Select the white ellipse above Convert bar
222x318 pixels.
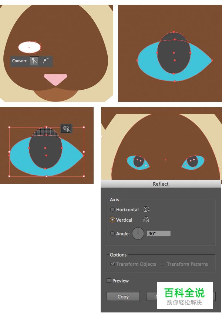29,47
